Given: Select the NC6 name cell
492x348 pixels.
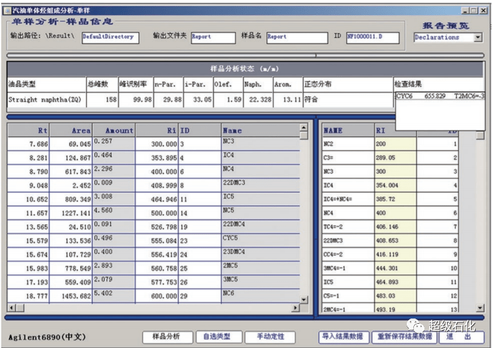Looking at the screenshot, I should pos(260,296).
